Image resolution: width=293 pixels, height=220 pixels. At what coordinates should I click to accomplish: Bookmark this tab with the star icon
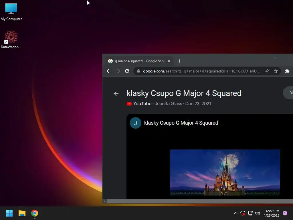coord(276,71)
